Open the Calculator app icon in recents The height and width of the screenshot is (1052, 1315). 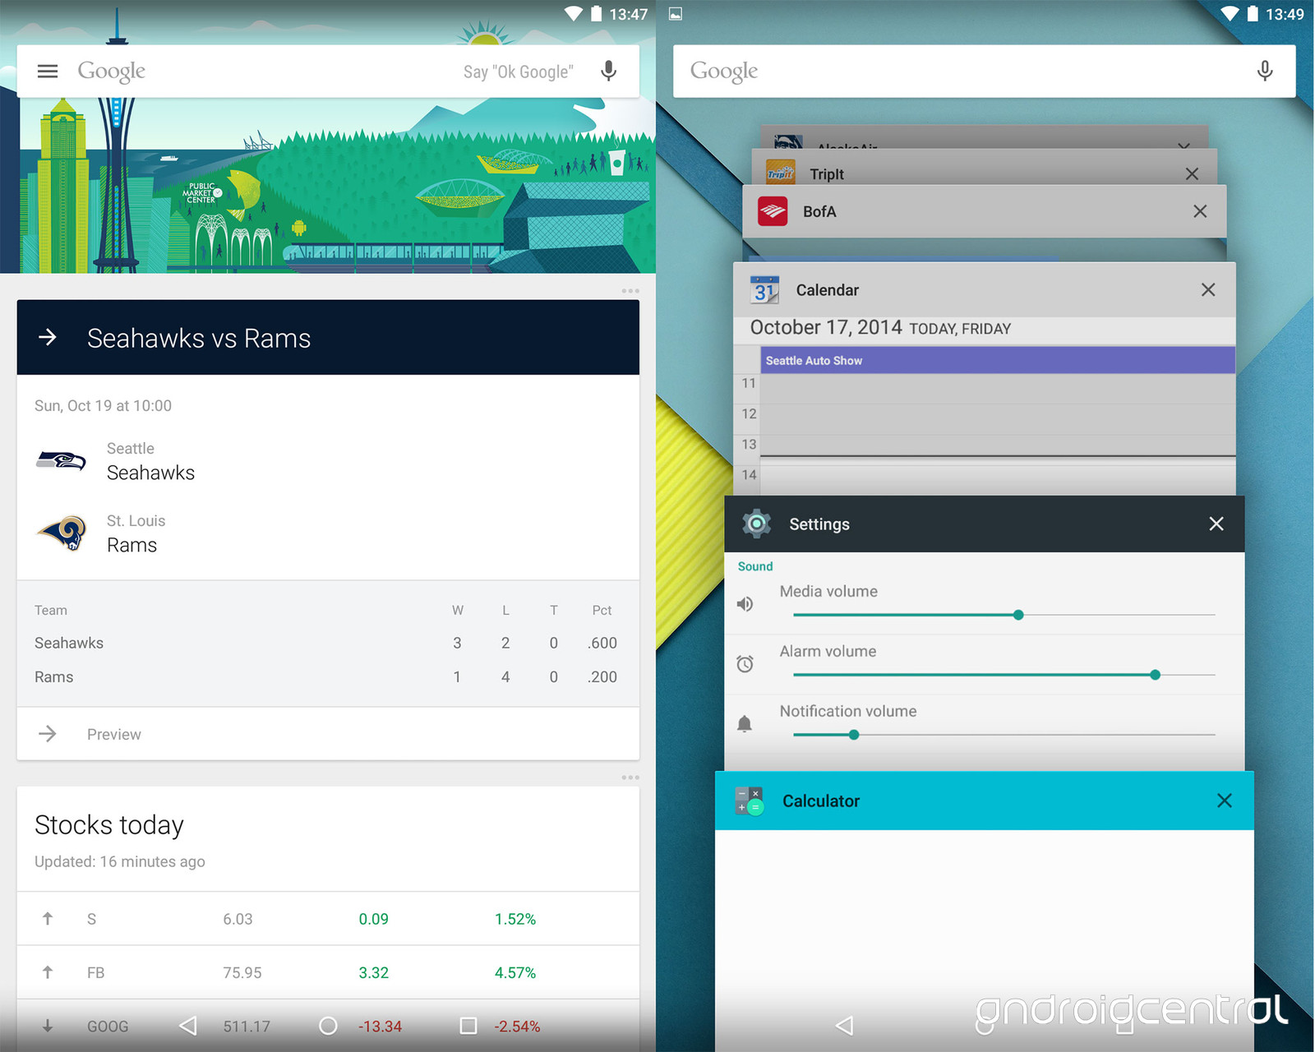[750, 801]
